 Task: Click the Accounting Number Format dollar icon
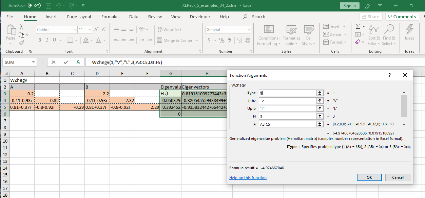click(x=209, y=41)
